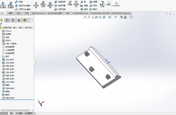Image resolution: width=176 pixels, height=115 pixels.
Task: Open dropdown under 参考几何体
Action: 102,9
